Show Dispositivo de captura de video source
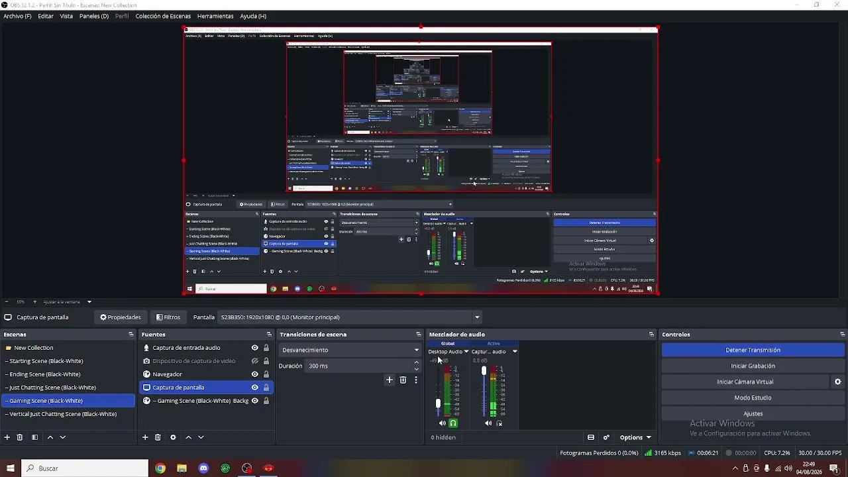Image resolution: width=848 pixels, height=477 pixels. [x=254, y=361]
